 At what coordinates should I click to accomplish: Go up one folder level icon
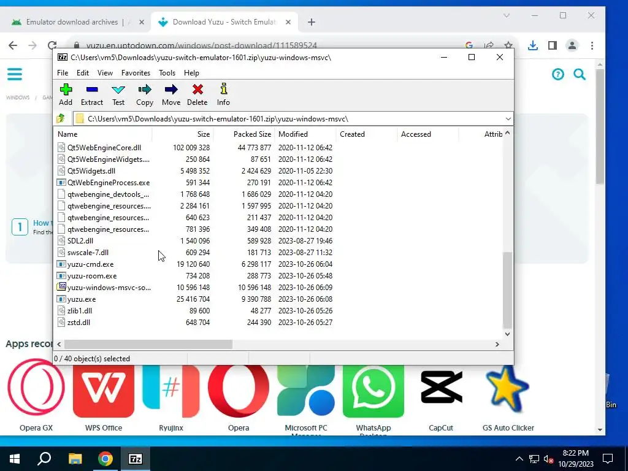[x=61, y=118]
